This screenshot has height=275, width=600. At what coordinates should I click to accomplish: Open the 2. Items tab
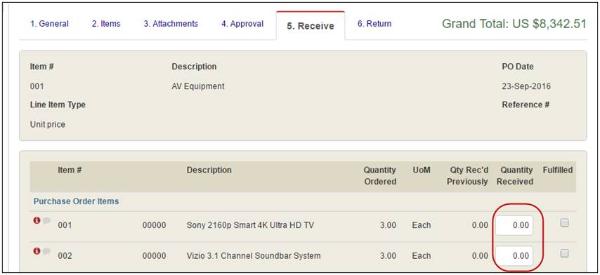point(106,24)
